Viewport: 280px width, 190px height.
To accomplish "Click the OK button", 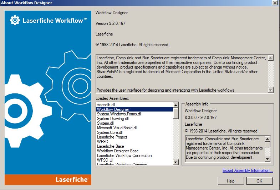I will [260, 181].
